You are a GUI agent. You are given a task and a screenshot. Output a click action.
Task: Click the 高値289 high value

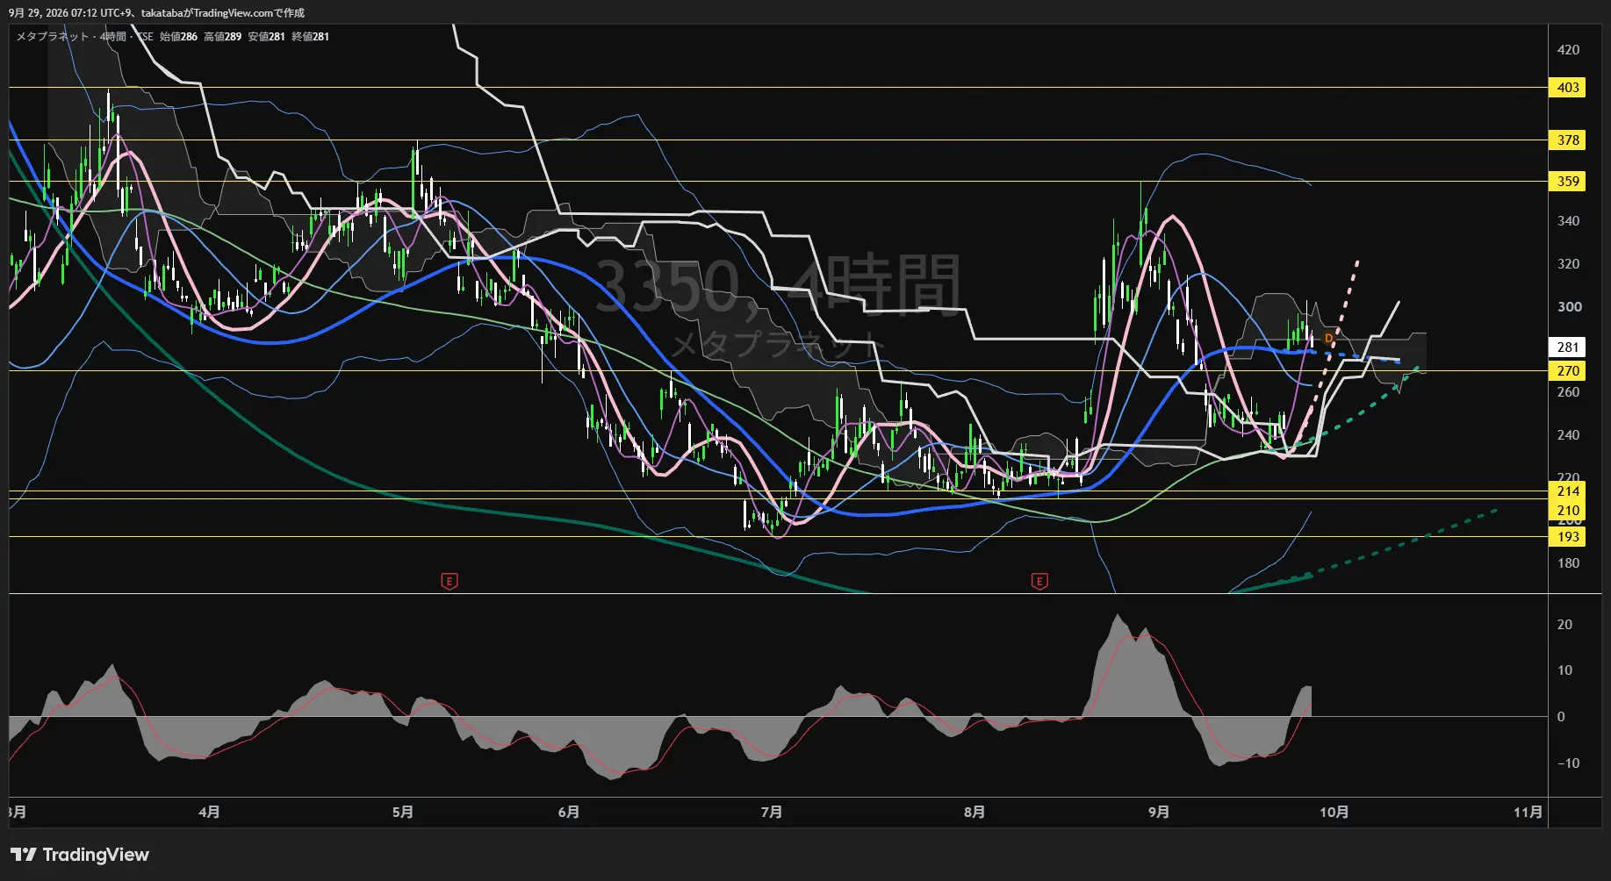[222, 37]
